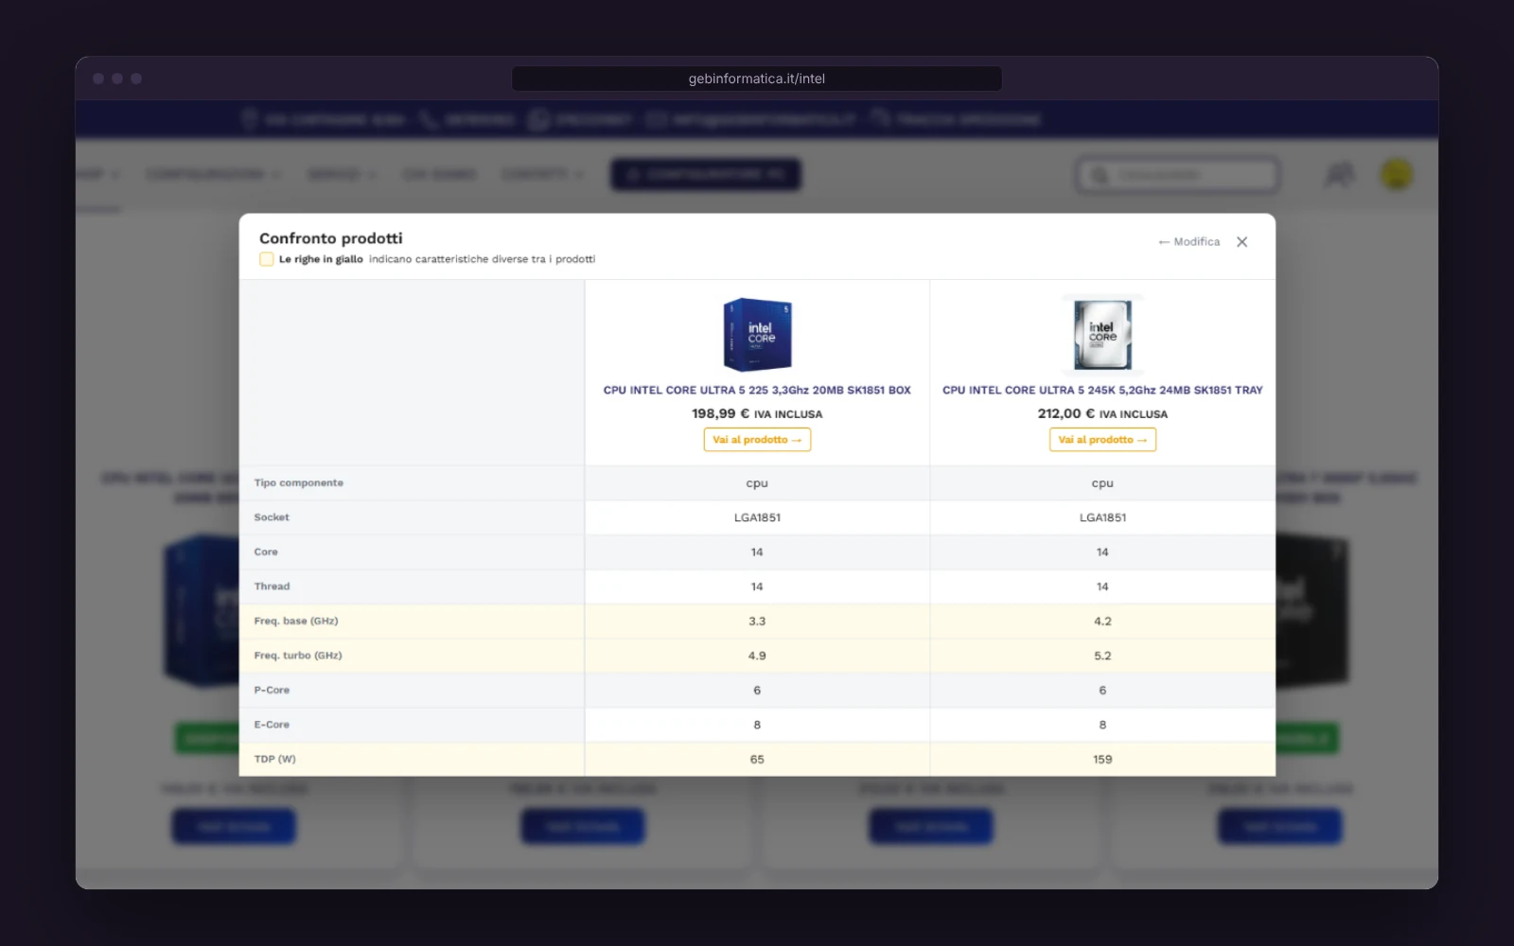Click the 4.9 turbo frequency value
This screenshot has height=946, width=1514.
tap(757, 656)
